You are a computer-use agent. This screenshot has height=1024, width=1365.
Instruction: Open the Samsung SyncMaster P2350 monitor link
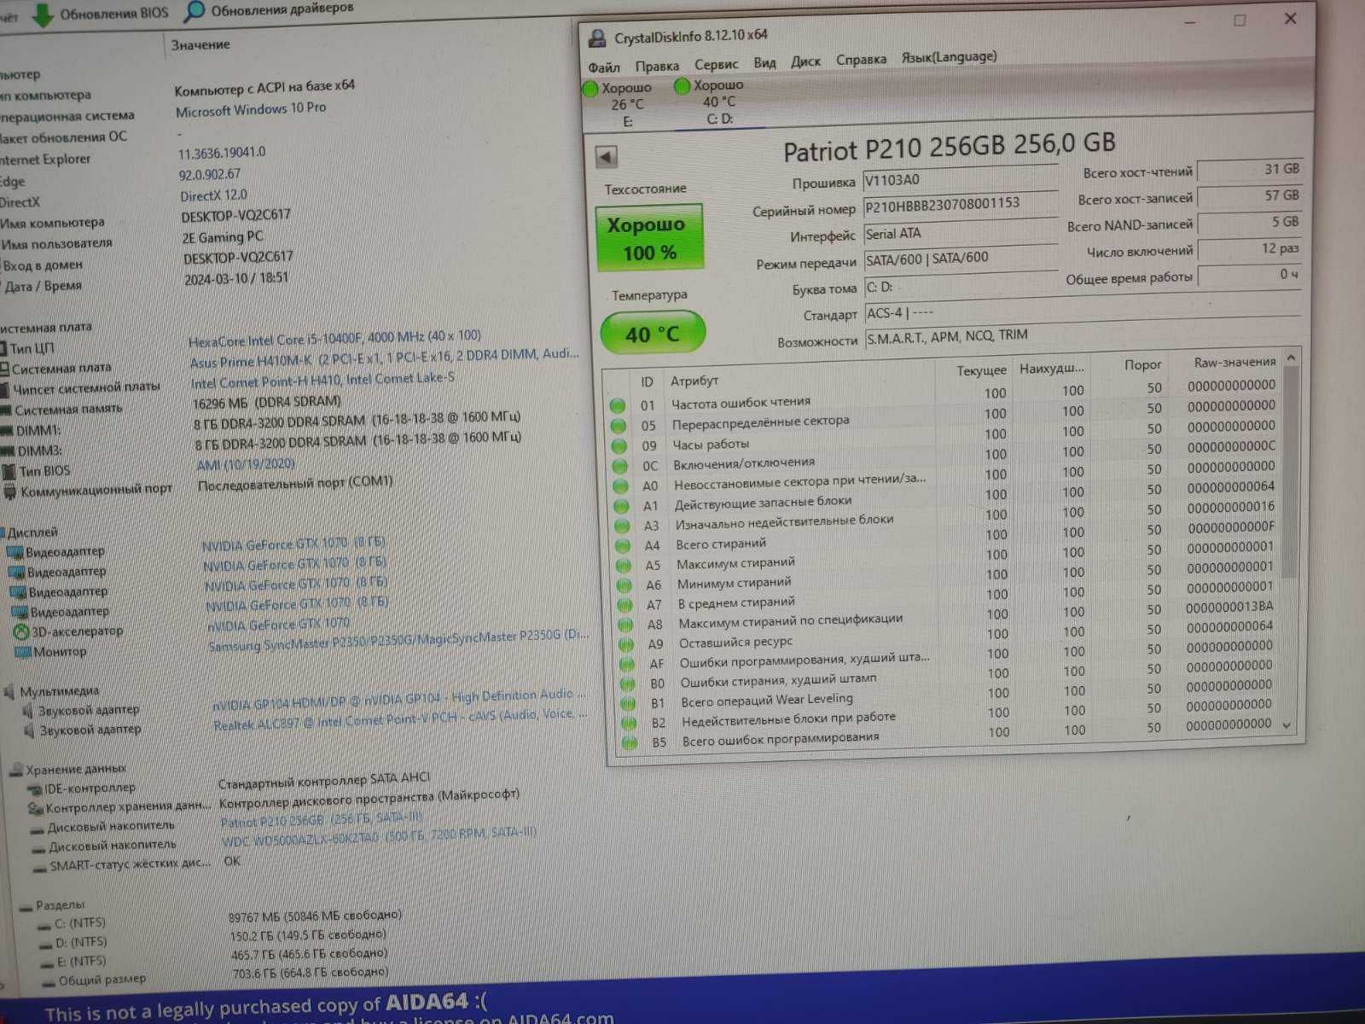click(x=398, y=641)
